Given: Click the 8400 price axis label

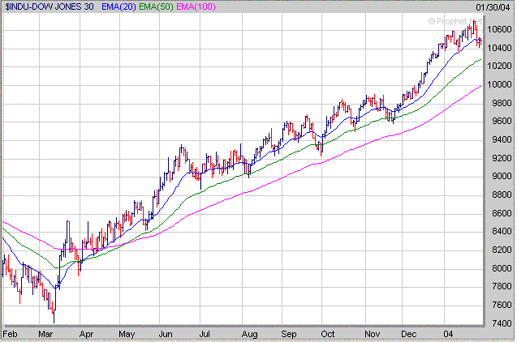Looking at the screenshot, I should 502,231.
